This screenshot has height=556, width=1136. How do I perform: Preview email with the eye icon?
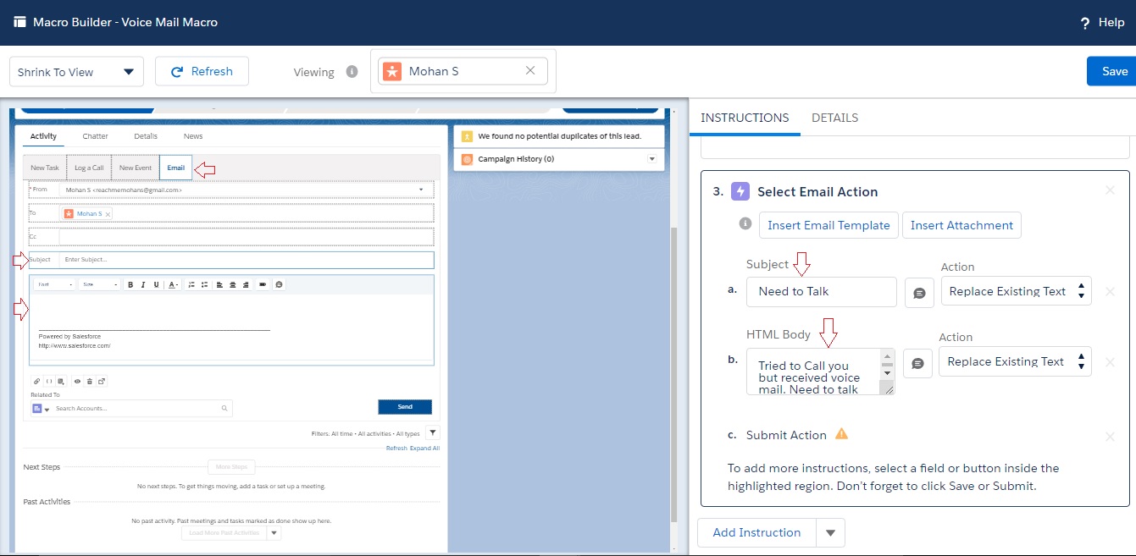point(78,381)
